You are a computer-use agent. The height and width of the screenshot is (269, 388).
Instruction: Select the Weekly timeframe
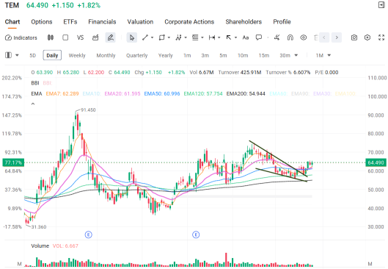pos(77,56)
